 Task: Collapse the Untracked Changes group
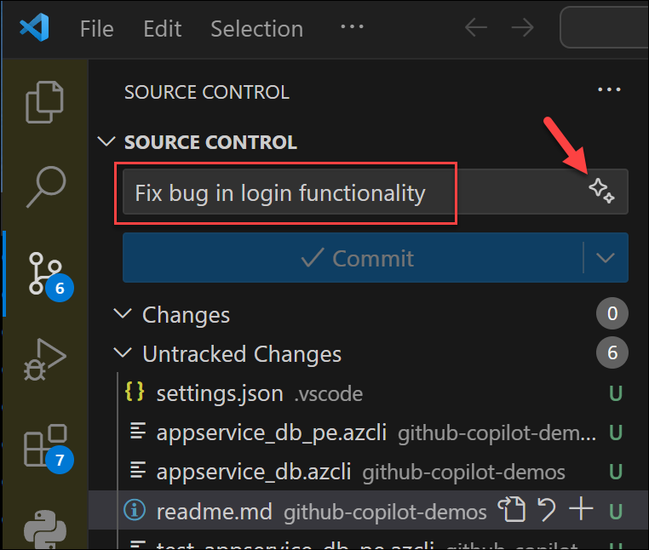(123, 353)
